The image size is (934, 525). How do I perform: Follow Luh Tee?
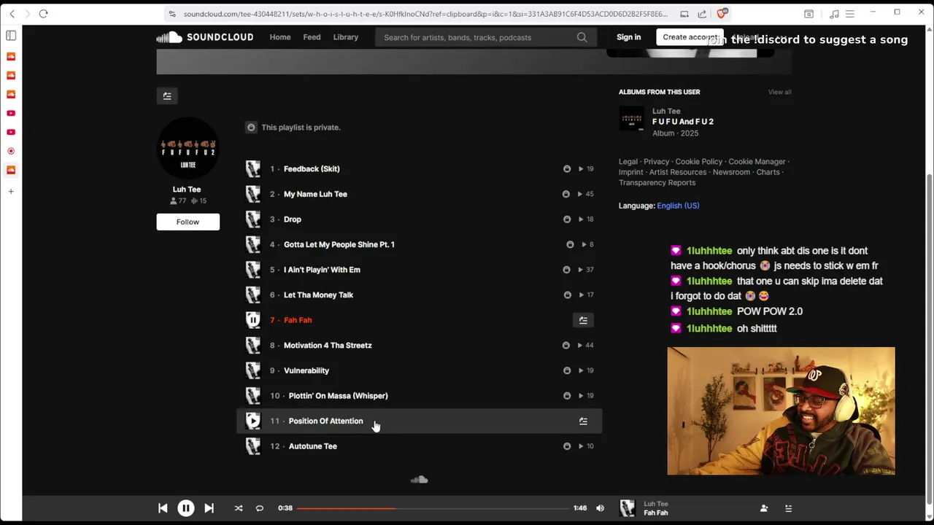[188, 222]
